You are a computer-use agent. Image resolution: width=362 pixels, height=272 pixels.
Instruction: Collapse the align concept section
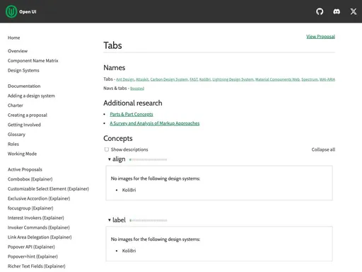117,159
